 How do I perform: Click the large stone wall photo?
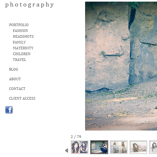pos(121,66)
